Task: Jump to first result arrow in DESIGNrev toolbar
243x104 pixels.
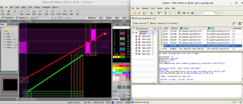Action: pos(52,18)
